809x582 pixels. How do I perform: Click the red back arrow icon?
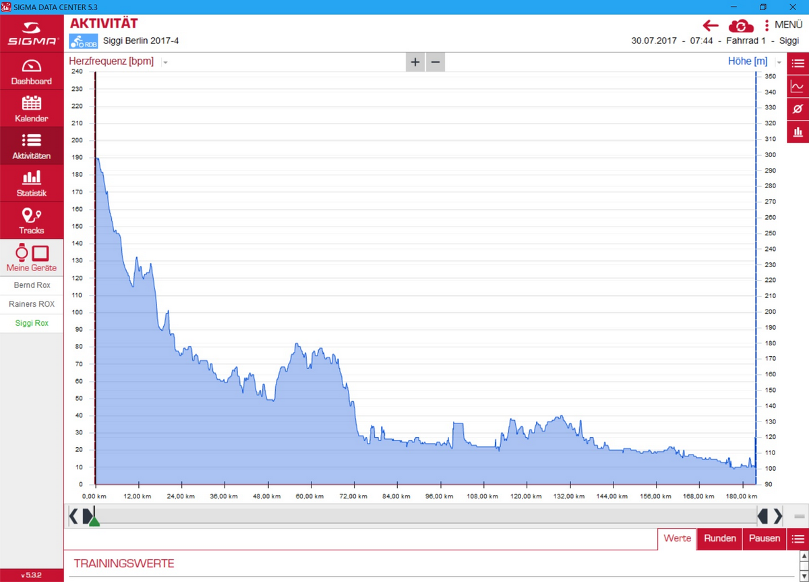[x=711, y=26]
